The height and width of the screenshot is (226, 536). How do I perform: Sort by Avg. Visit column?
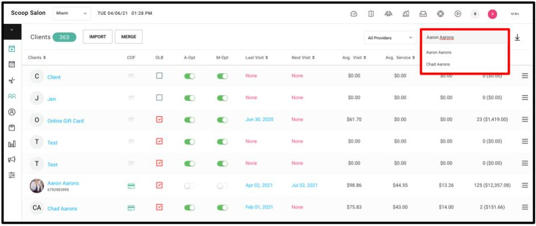[x=354, y=57]
